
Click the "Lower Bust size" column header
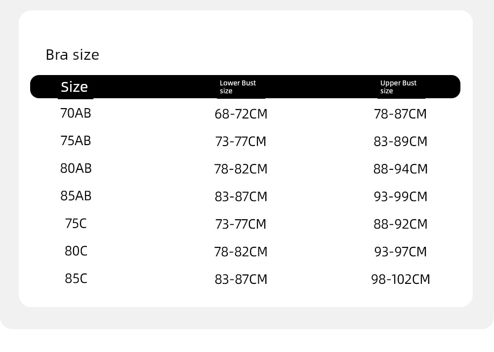(x=238, y=87)
